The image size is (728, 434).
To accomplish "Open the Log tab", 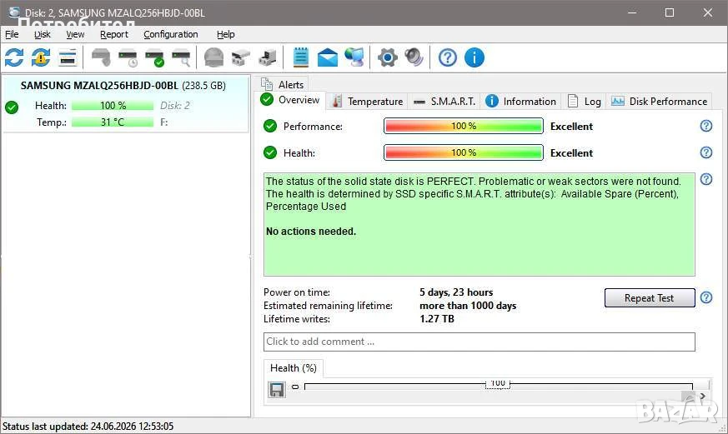I will pos(585,102).
